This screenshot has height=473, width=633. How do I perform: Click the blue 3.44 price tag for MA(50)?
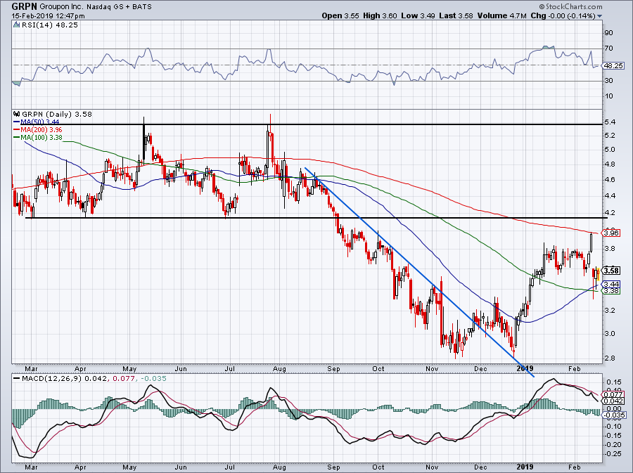(x=612, y=284)
